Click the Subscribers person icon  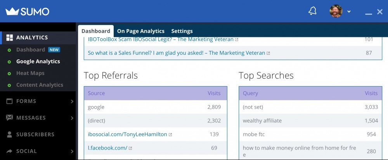9,134
